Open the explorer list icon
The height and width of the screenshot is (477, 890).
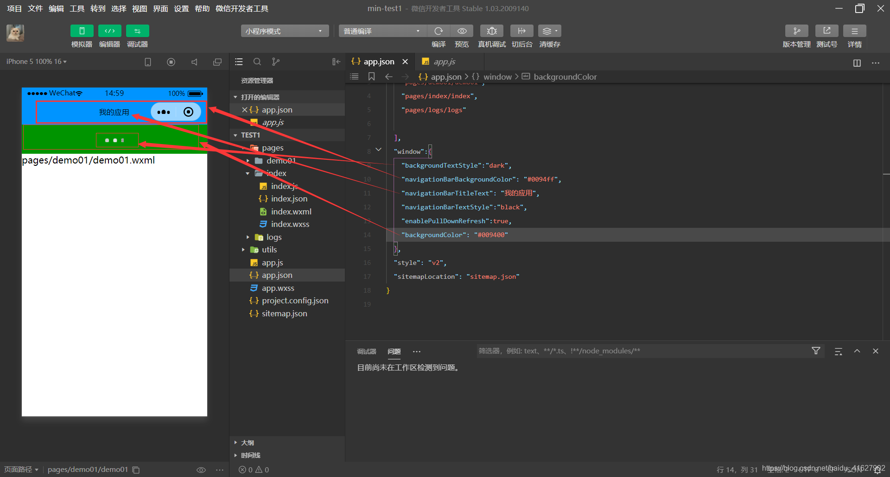(x=239, y=62)
